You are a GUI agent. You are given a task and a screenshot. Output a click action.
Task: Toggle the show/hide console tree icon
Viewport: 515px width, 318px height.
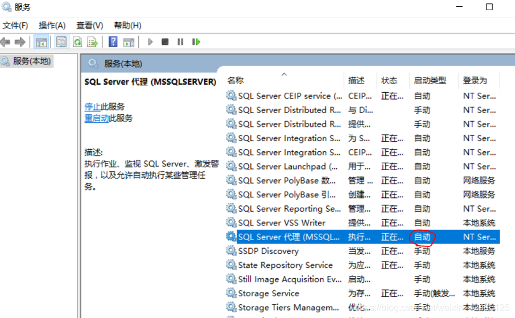pyautogui.click(x=42, y=42)
